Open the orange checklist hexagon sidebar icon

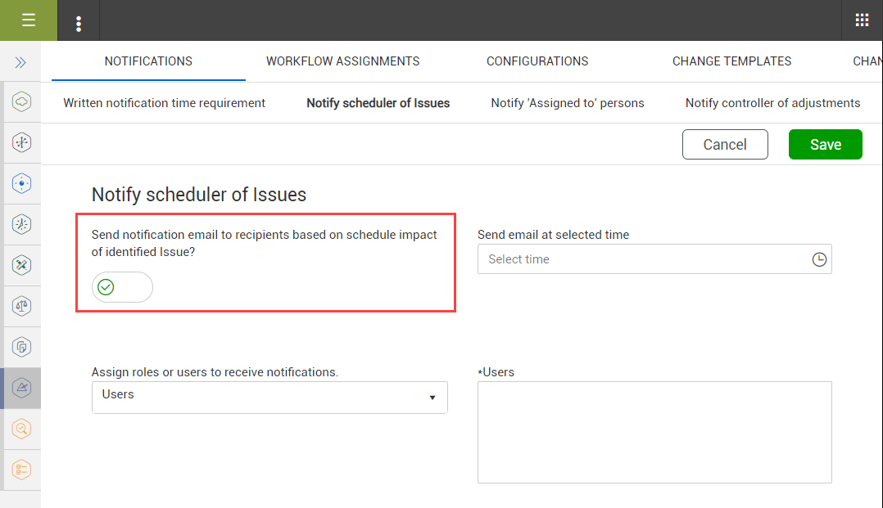[21, 470]
